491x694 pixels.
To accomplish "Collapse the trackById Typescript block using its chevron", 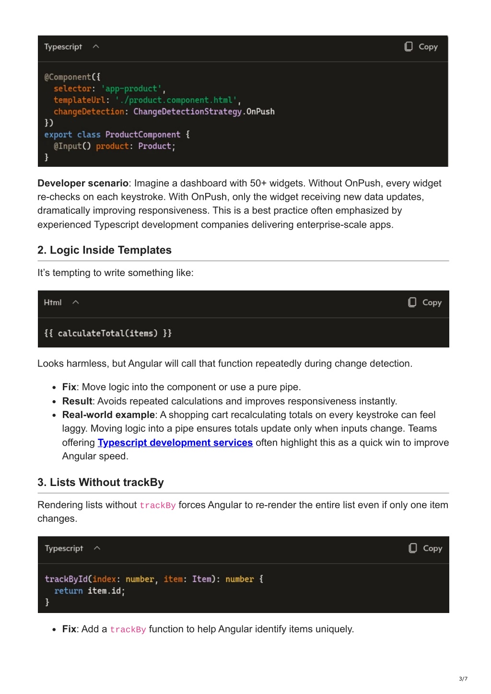I will (97, 548).
